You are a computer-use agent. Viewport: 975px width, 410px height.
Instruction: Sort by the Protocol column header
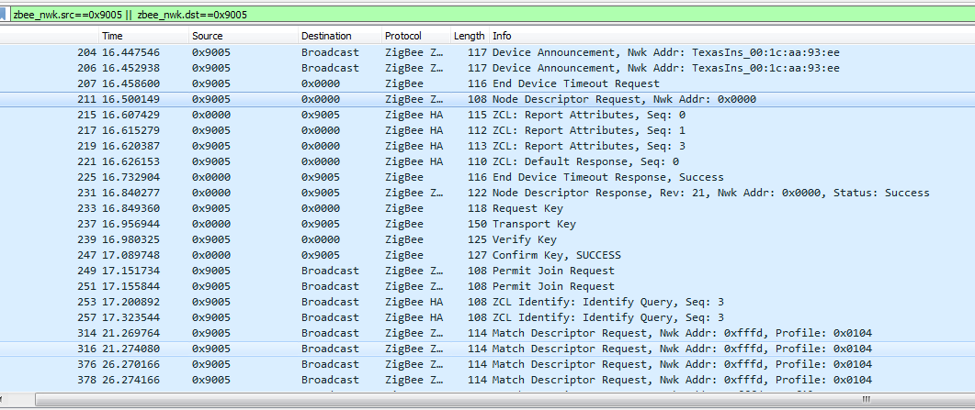tap(415, 36)
